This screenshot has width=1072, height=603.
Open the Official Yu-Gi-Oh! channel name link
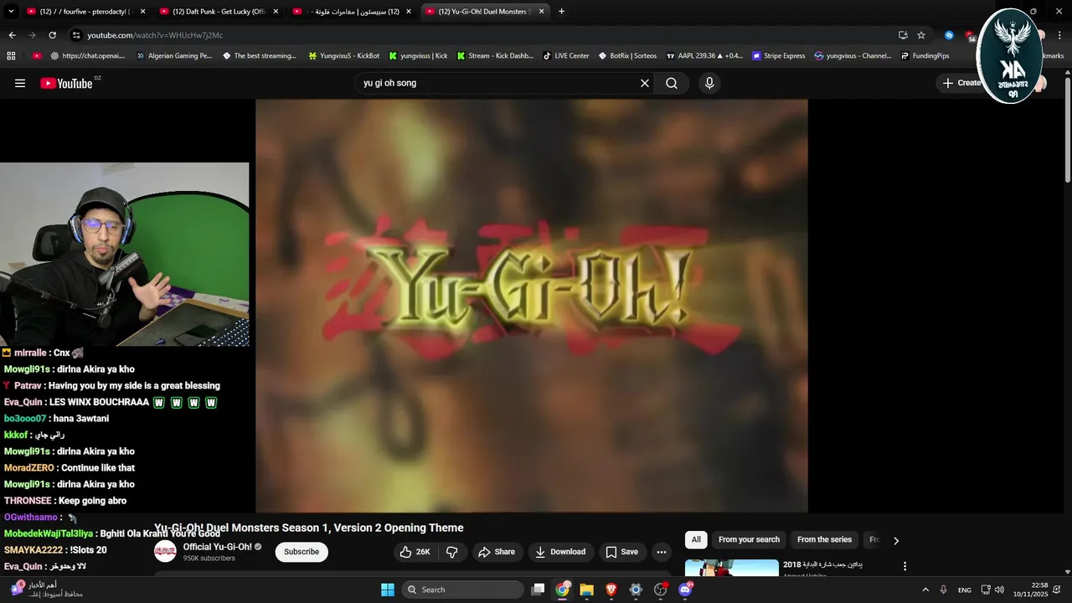218,547
